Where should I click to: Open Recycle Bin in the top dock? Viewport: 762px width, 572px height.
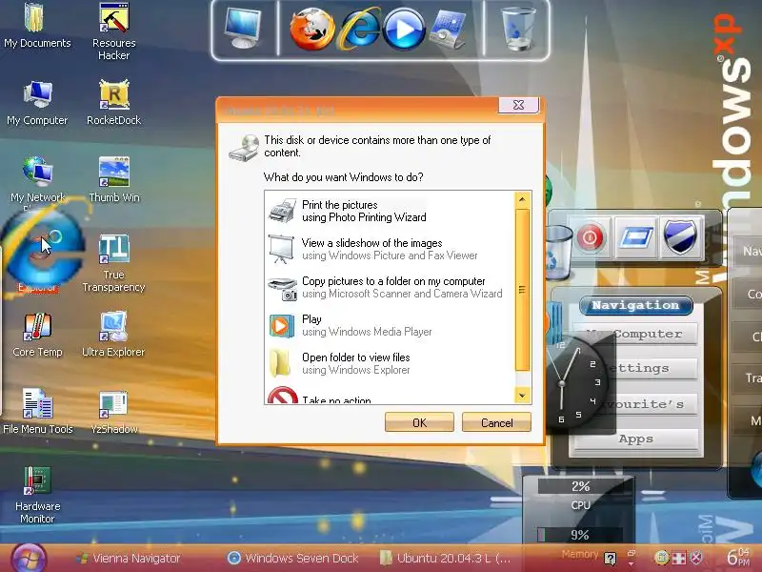(x=518, y=29)
